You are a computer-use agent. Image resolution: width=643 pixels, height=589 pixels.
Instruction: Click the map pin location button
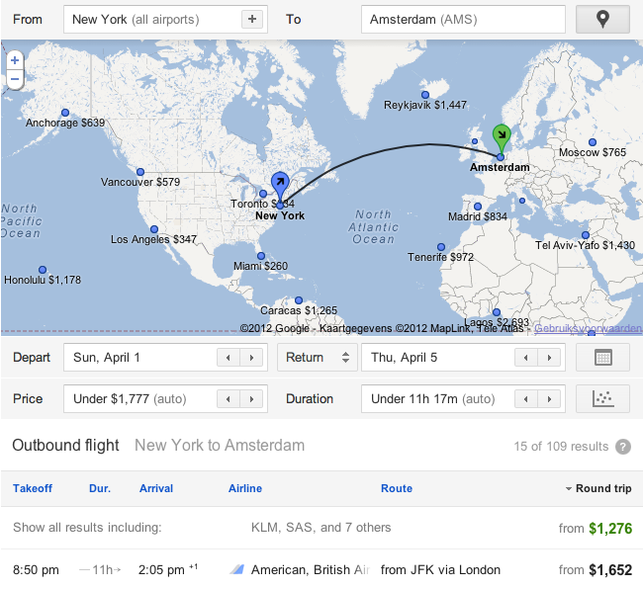(x=602, y=19)
